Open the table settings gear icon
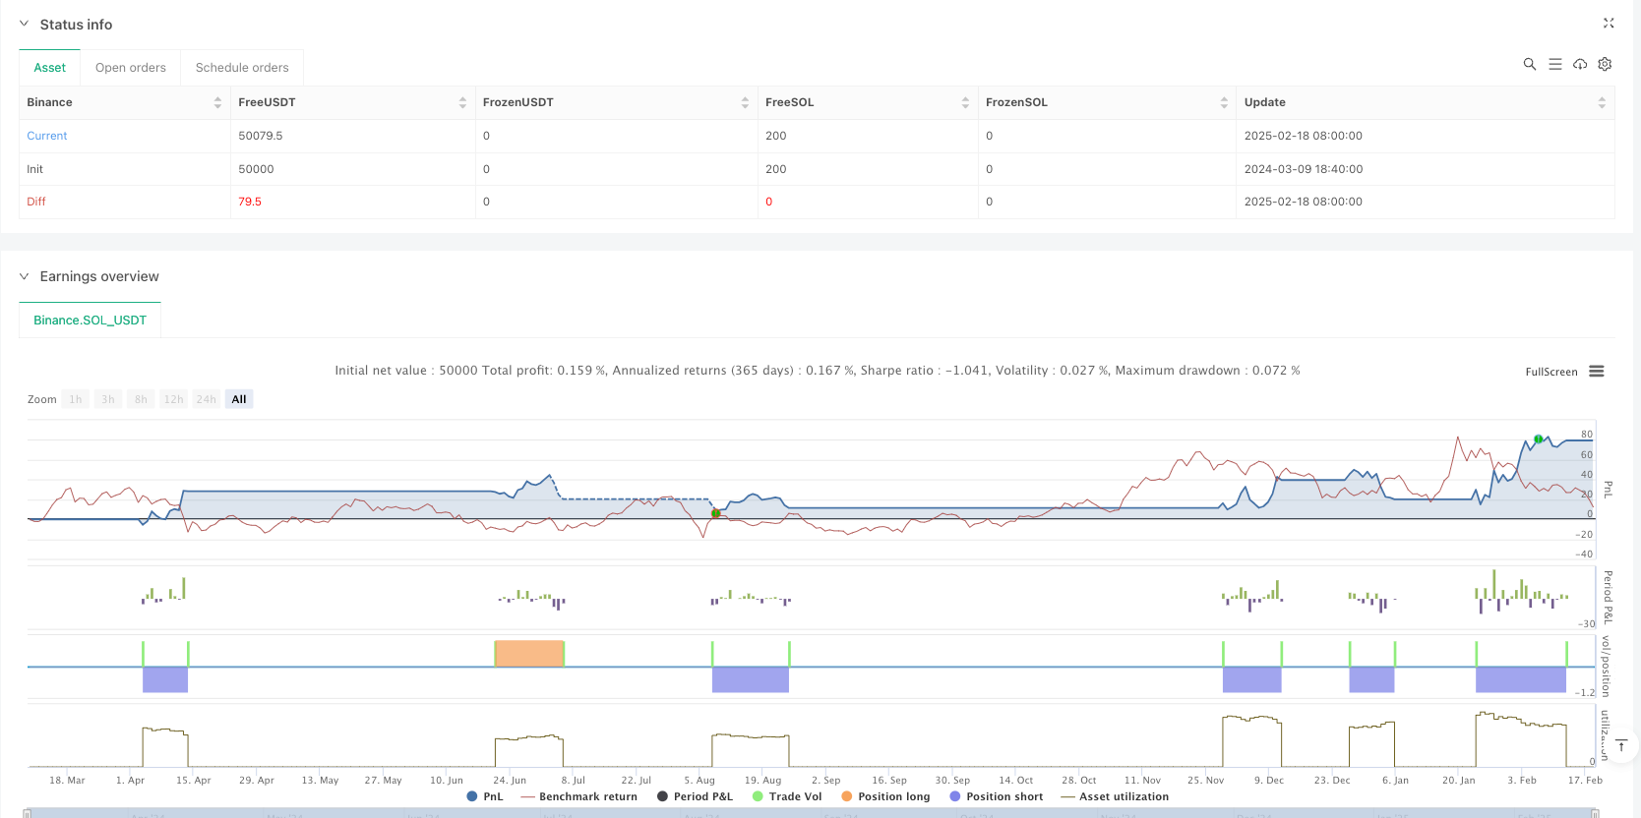Viewport: 1641px width, 818px height. 1605,64
